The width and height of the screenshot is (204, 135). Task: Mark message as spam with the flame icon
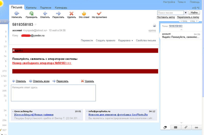click(84, 13)
